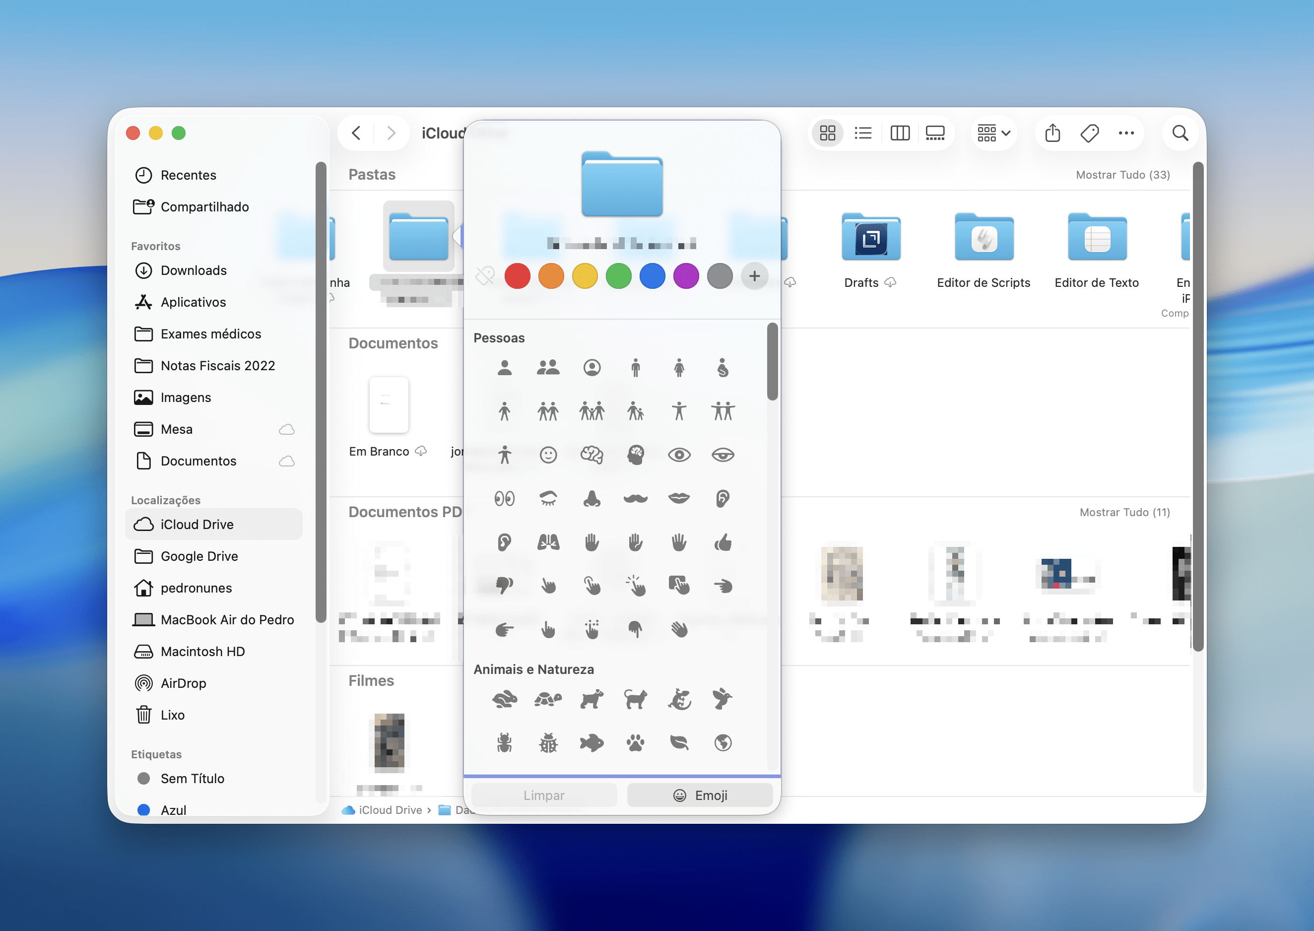Image resolution: width=1314 pixels, height=931 pixels.
Task: Click the share toolbar icon
Action: tap(1052, 133)
